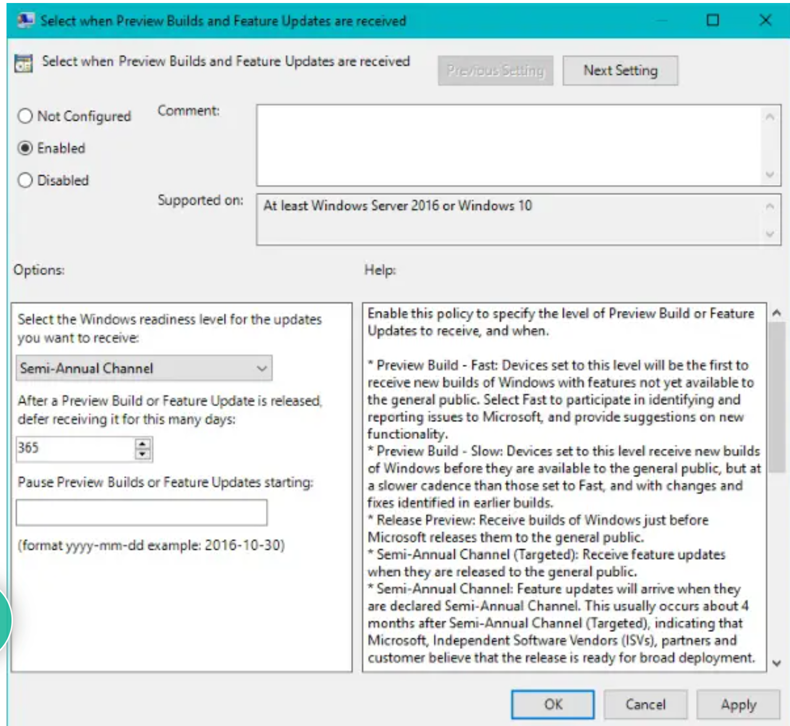Click the 'At least Windows Server 2016 or Windows 10' text
Image resolution: width=790 pixels, height=726 pixels.
(398, 206)
